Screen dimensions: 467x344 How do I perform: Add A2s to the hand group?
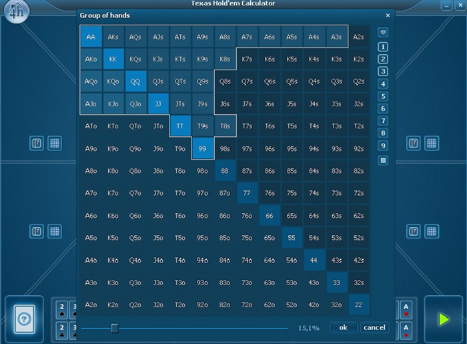point(359,37)
